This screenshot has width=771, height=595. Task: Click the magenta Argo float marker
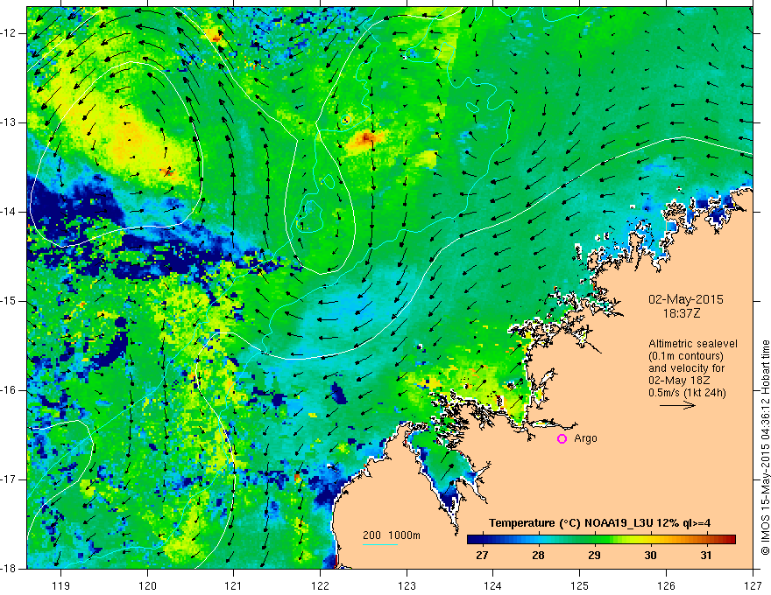click(x=562, y=439)
